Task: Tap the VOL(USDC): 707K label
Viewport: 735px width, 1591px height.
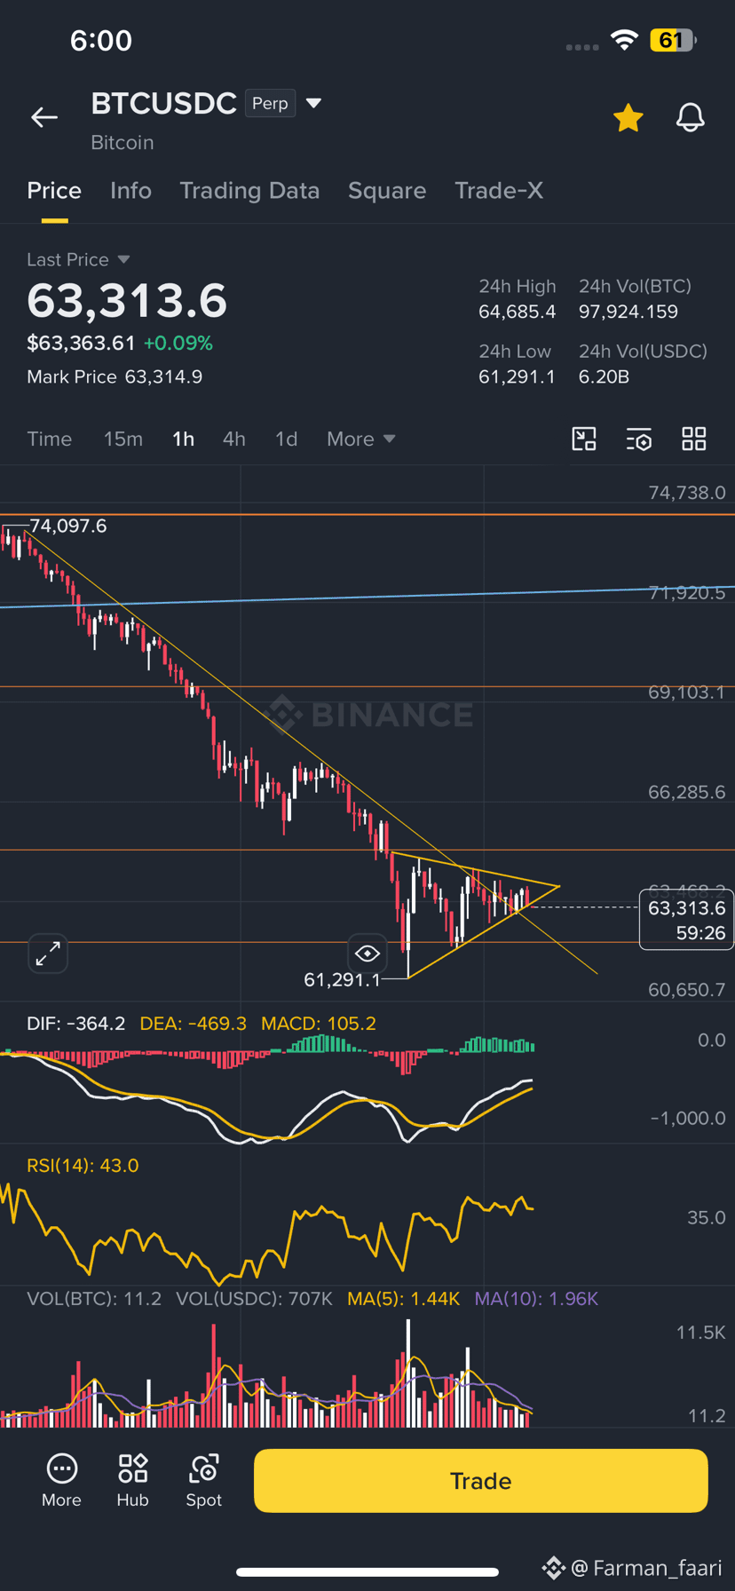Action: tap(254, 1299)
